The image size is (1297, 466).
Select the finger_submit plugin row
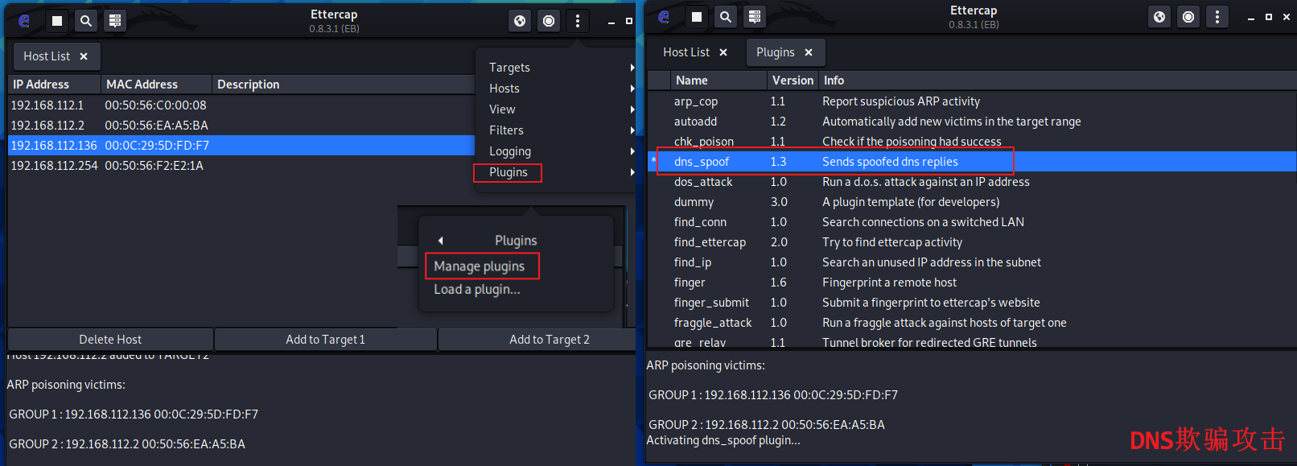click(972, 303)
